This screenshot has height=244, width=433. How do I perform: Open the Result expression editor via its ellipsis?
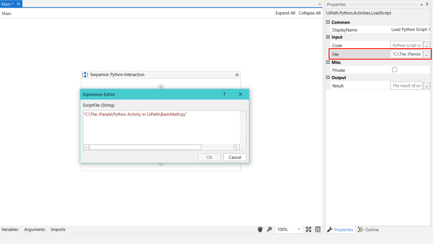coord(426,85)
